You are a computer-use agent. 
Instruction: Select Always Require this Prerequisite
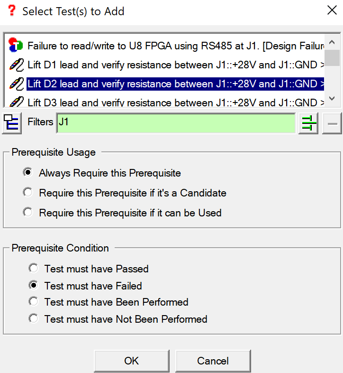click(27, 172)
